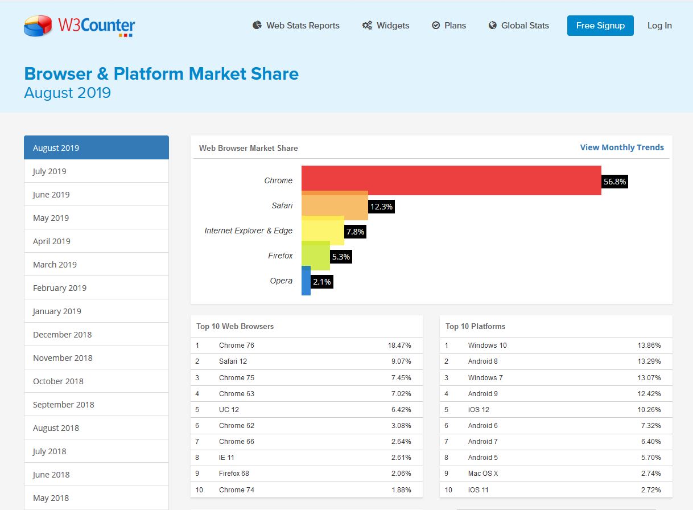Click the W3Counter logo icon

[38, 25]
